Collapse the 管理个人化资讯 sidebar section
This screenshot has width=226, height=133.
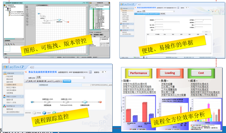[x=22, y=96]
